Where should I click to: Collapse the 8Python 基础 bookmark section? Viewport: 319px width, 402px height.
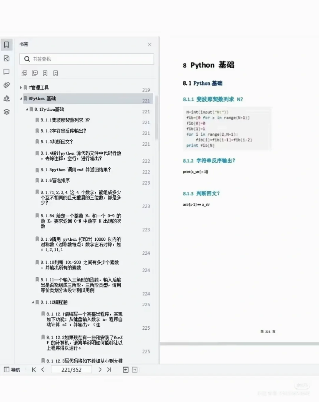(21, 98)
